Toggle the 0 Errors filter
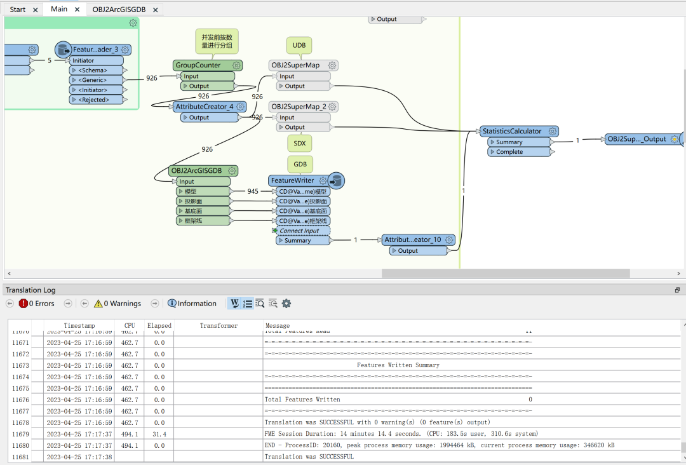This screenshot has height=465, width=686. tap(37, 303)
